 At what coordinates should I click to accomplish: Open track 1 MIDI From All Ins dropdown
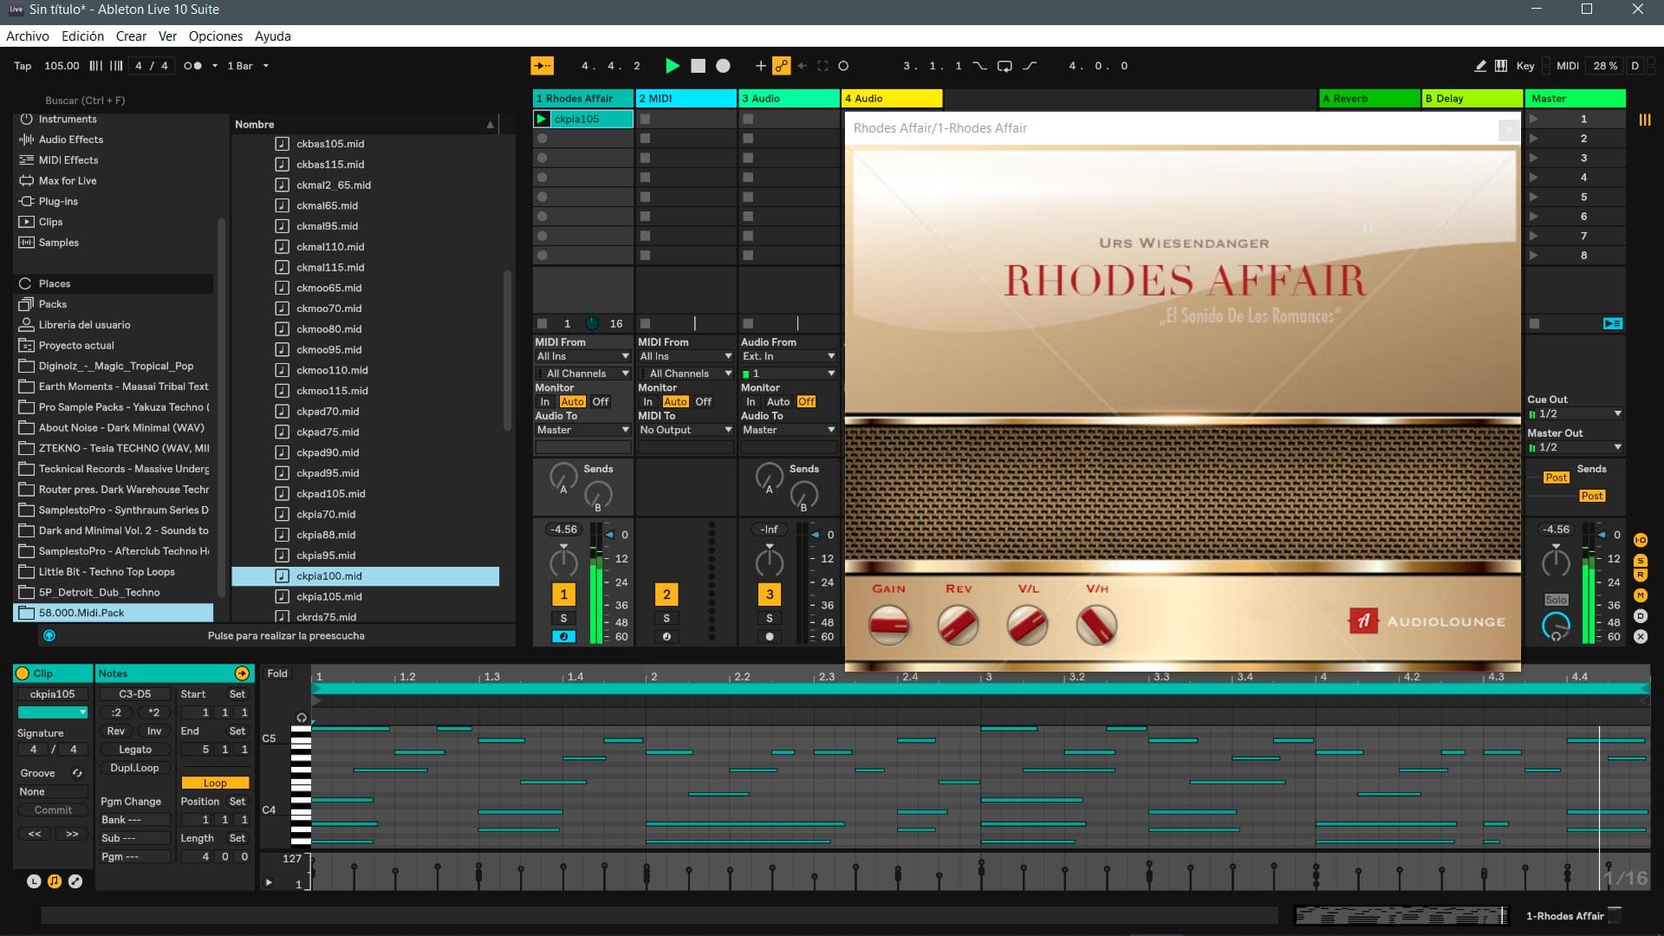tap(582, 356)
